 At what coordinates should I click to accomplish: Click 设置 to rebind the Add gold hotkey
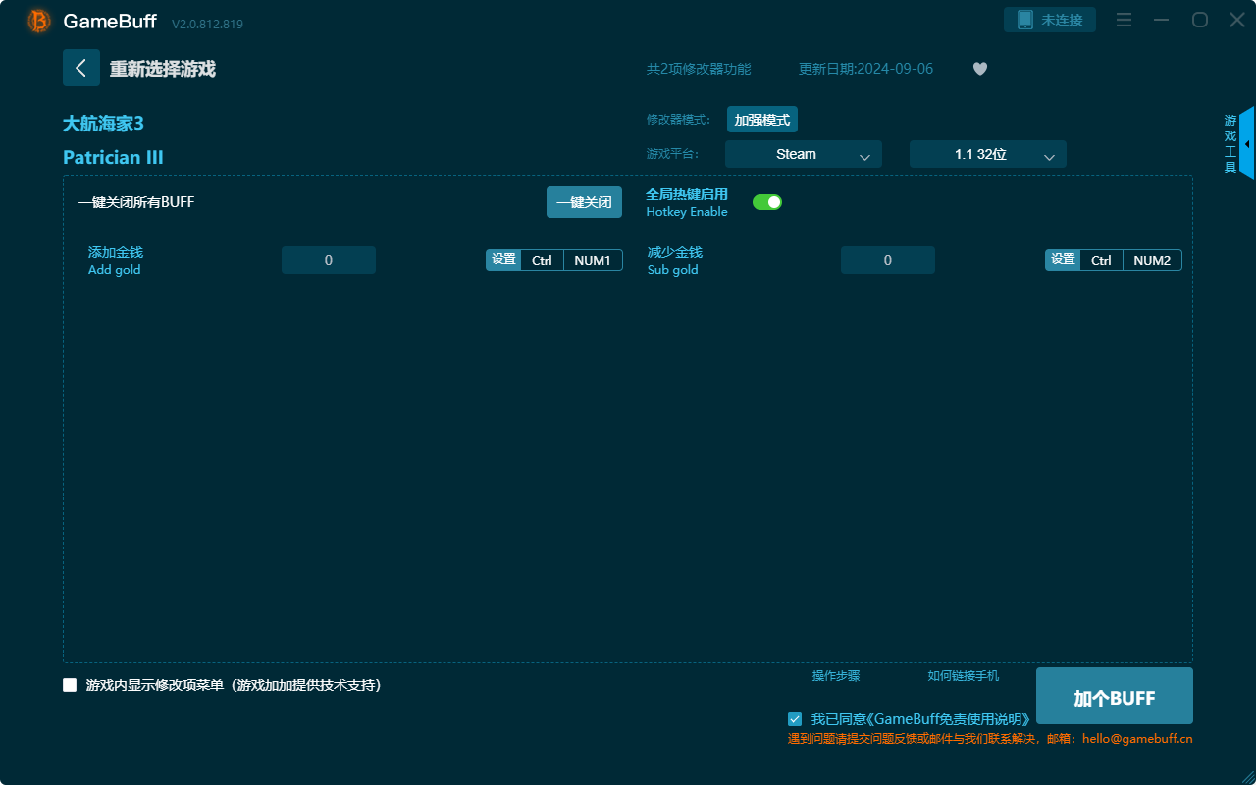[503, 260]
